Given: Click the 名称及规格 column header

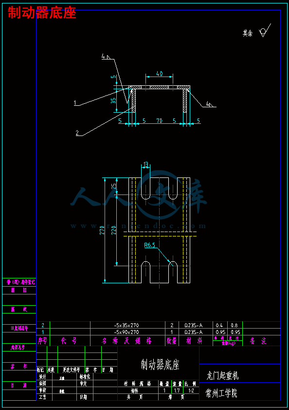Looking at the screenshot, I should point(127,341).
